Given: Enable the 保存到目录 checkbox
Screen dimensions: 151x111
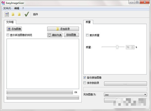Looking at the screenshot, I should (85, 83).
